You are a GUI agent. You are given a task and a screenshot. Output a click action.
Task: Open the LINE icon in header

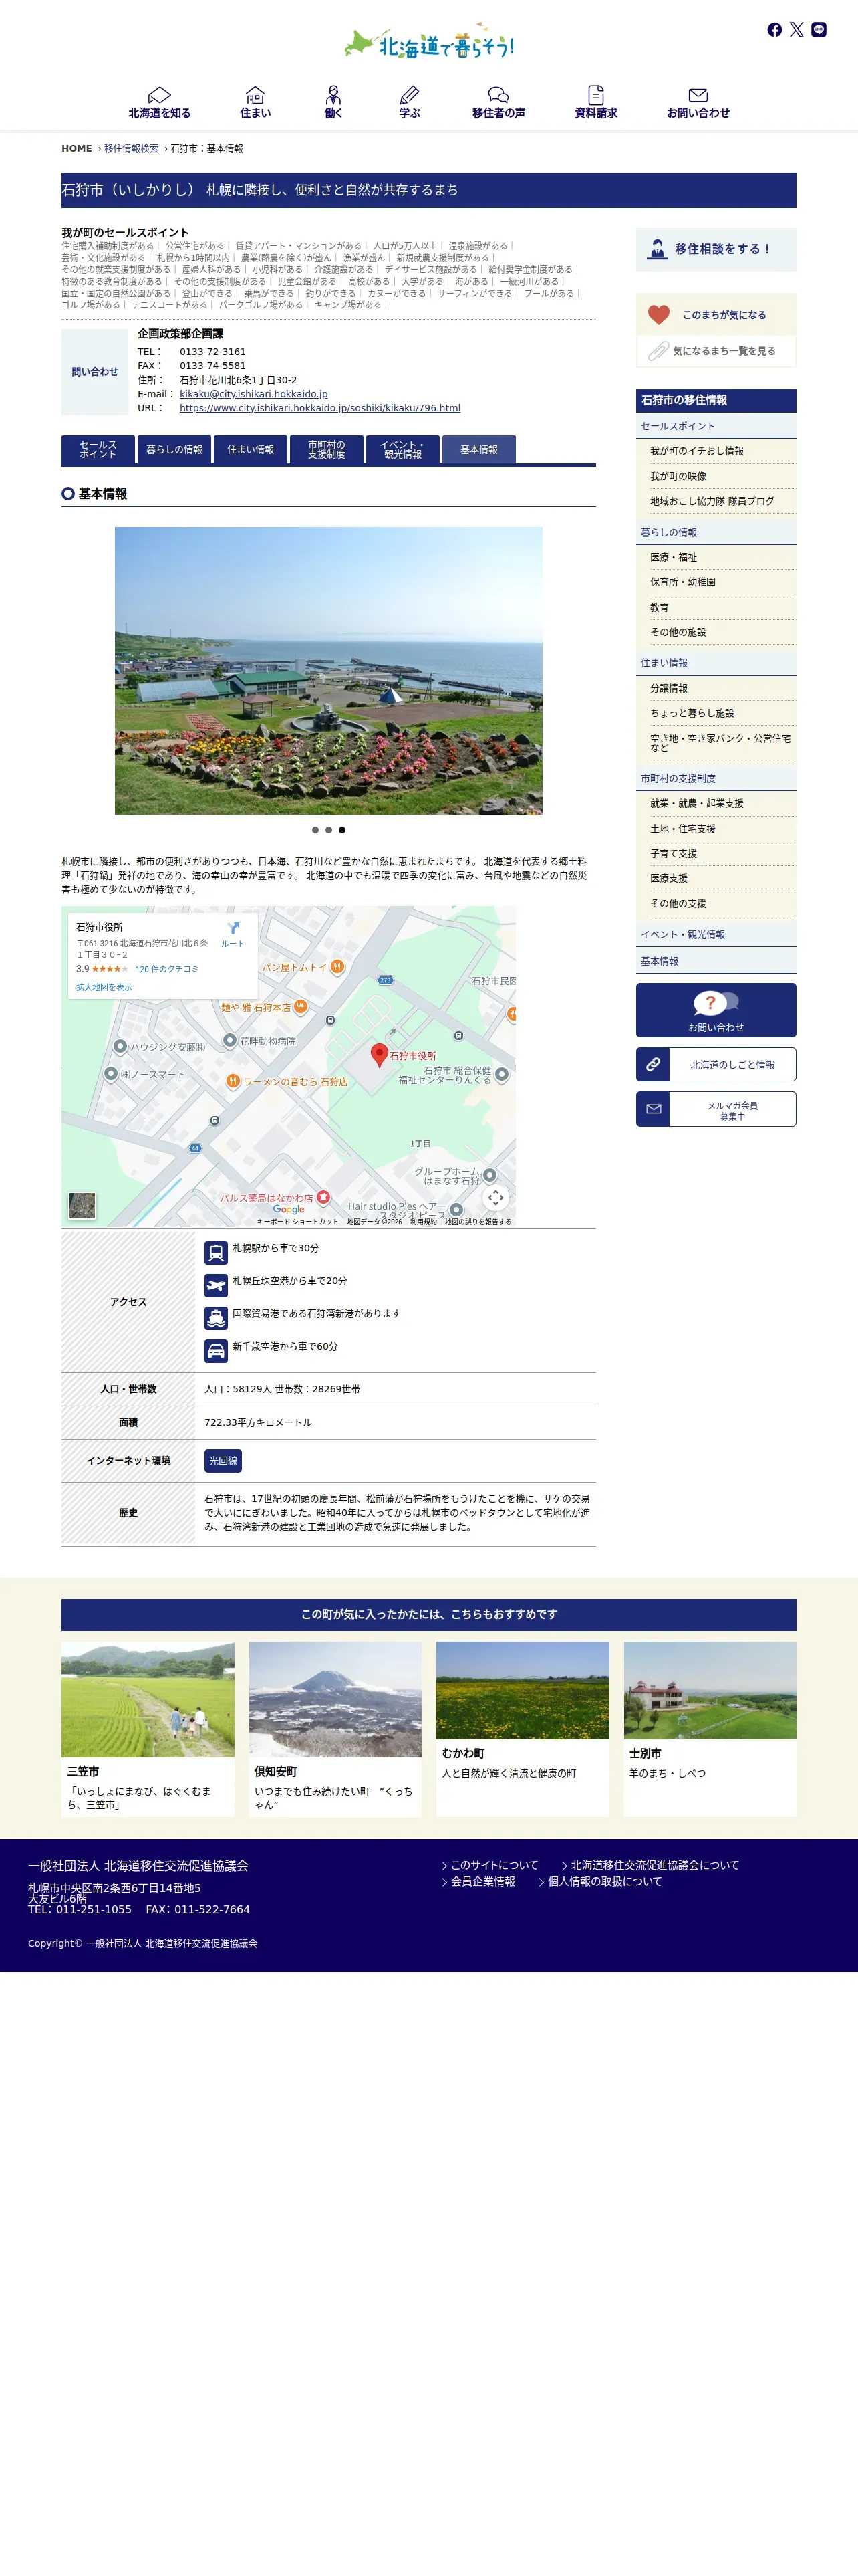point(819,30)
